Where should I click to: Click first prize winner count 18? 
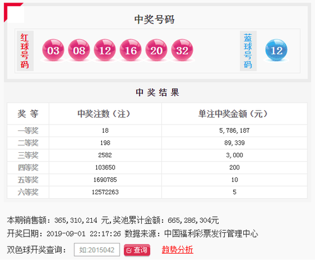[x=105, y=131]
